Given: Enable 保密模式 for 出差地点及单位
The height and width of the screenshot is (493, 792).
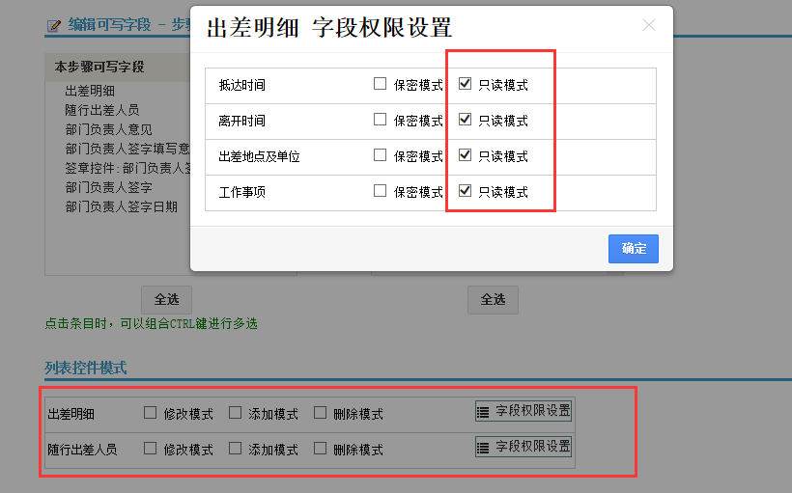Looking at the screenshot, I should point(380,155).
